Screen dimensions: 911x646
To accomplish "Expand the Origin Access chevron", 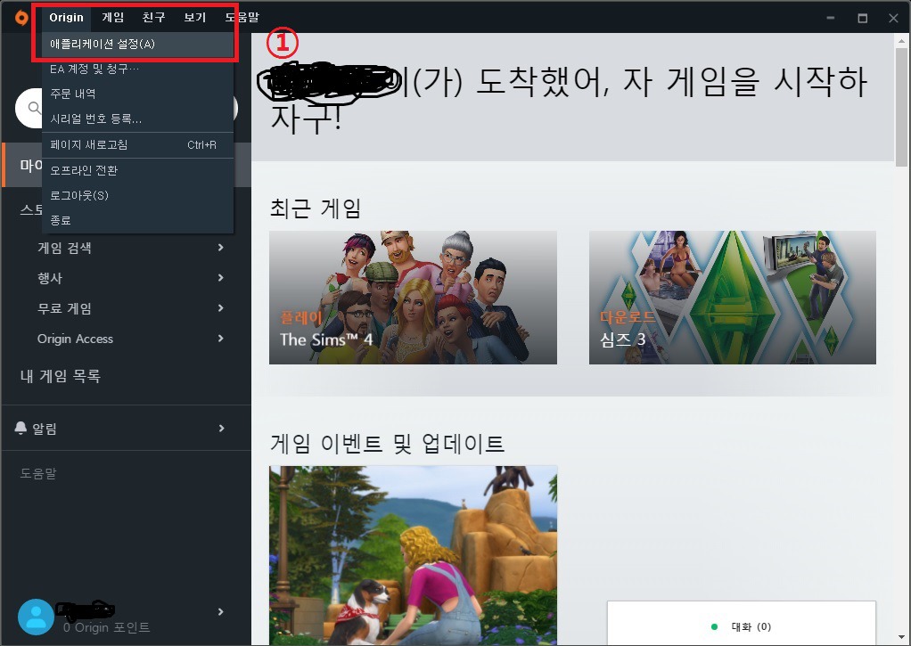I will [221, 338].
